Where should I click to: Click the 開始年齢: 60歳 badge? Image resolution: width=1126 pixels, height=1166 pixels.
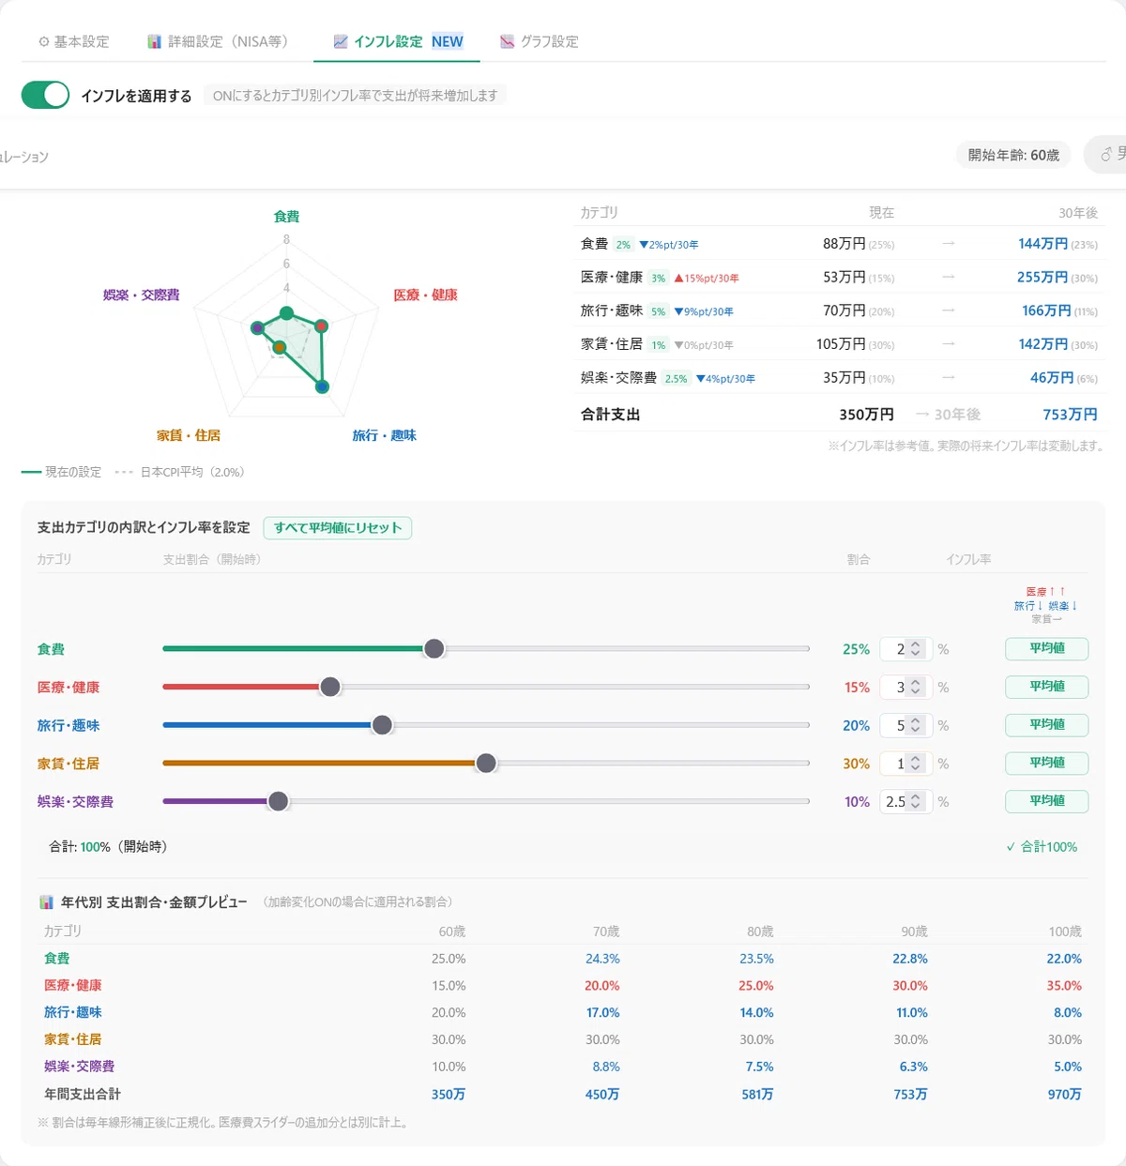1013,155
